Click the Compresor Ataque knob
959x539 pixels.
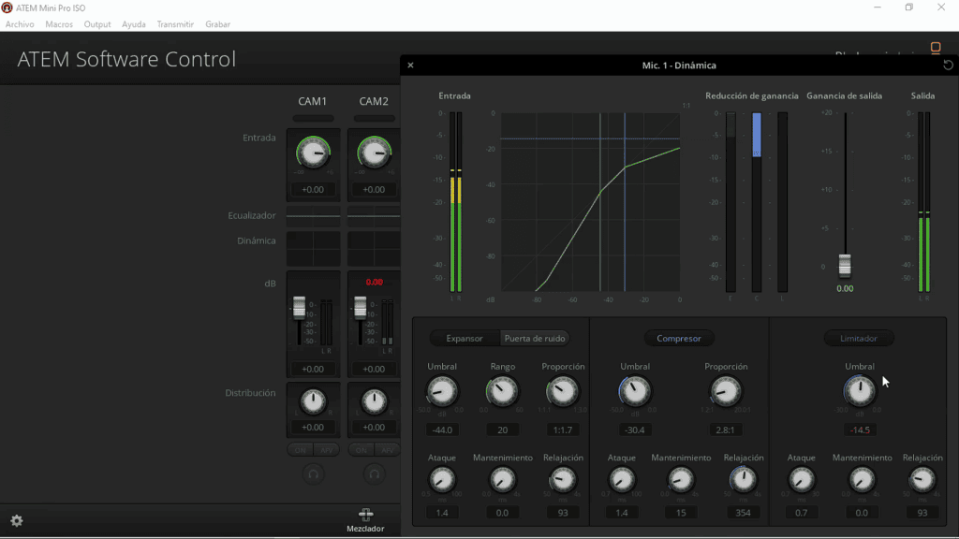point(622,480)
